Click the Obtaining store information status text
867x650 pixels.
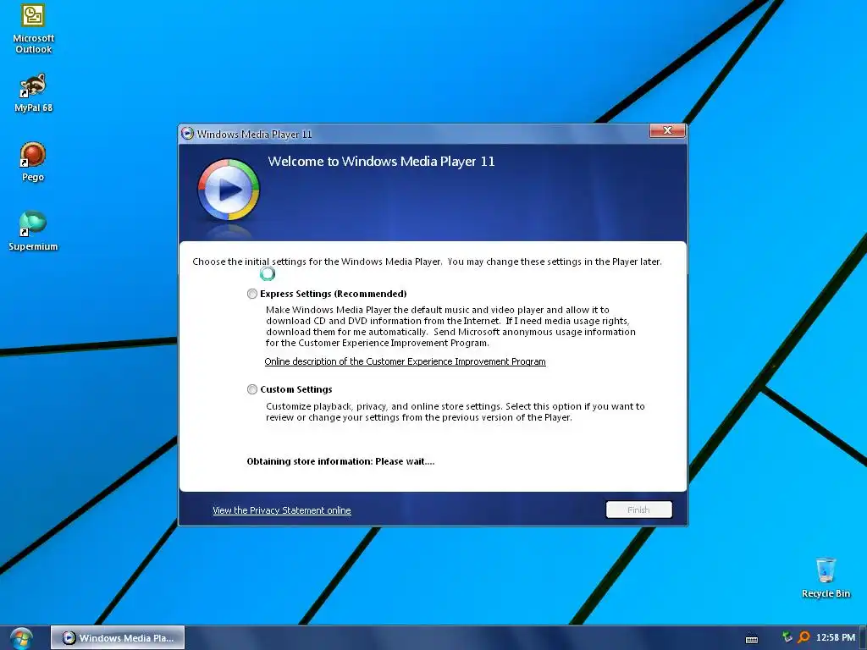point(340,461)
